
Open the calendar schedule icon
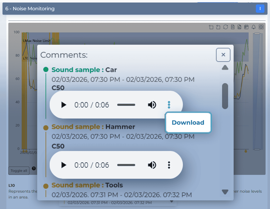tap(247, 27)
